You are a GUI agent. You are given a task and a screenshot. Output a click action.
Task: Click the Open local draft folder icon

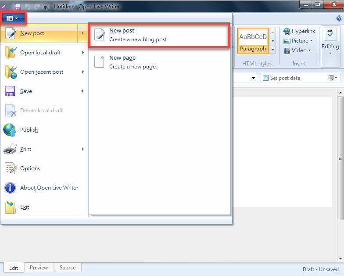point(11,52)
